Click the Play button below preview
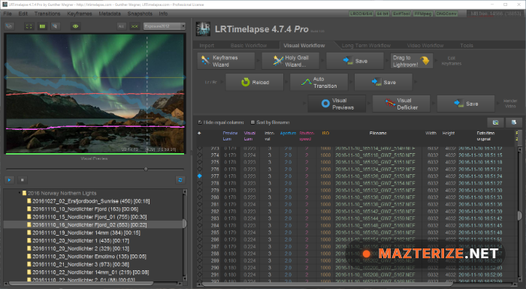Image resolution: width=526 pixels, height=289 pixels. (9, 180)
